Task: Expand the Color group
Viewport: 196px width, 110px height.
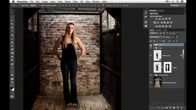Action: tap(154, 48)
